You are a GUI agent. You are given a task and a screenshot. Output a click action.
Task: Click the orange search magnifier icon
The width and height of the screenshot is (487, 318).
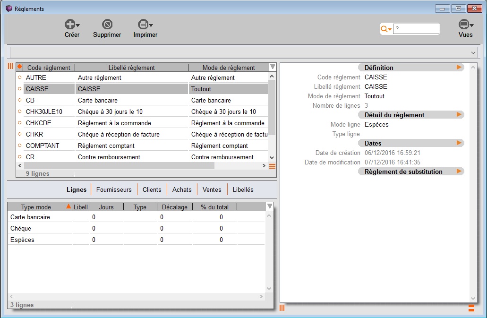point(384,29)
